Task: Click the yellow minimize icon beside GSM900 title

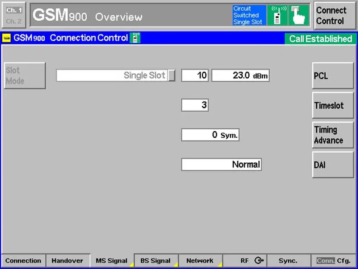Action: pos(6,38)
